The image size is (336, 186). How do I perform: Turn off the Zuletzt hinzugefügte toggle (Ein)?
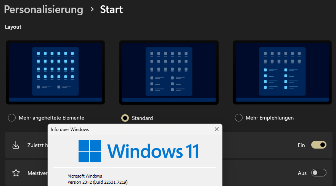tap(319, 145)
